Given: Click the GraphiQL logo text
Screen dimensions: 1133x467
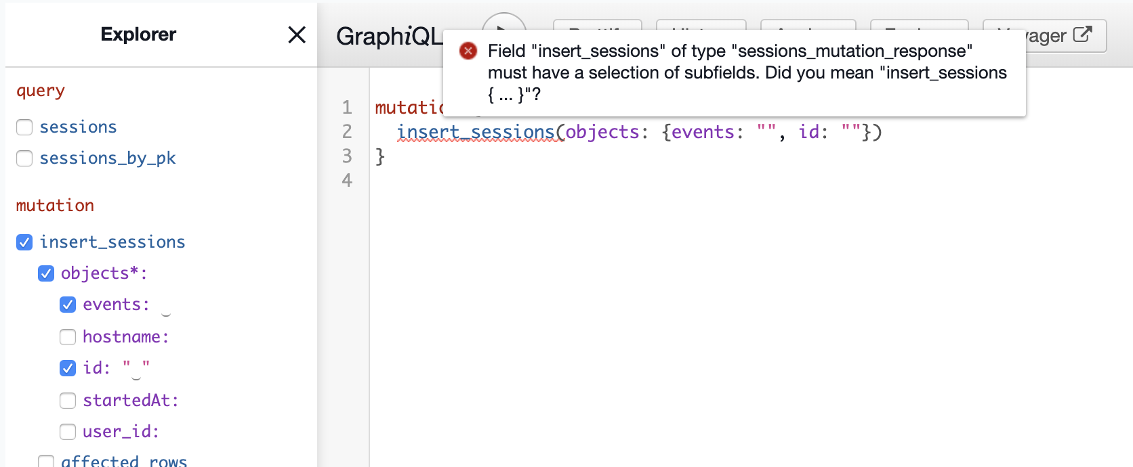Looking at the screenshot, I should click(389, 37).
